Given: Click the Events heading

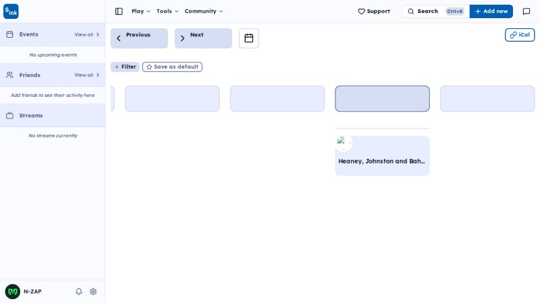Looking at the screenshot, I should 28,34.
